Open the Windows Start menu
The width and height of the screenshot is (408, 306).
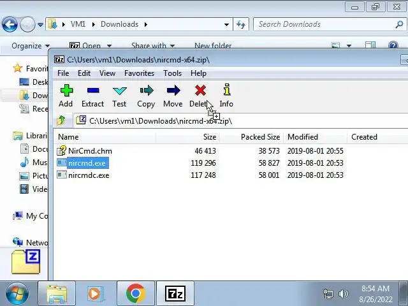tap(17, 294)
